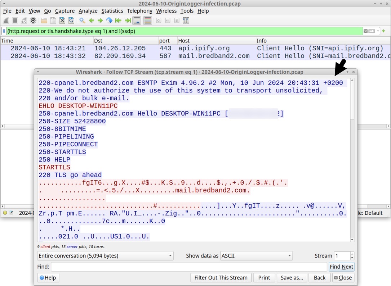
Task: Click display filter bookmark icon
Action: [4, 31]
